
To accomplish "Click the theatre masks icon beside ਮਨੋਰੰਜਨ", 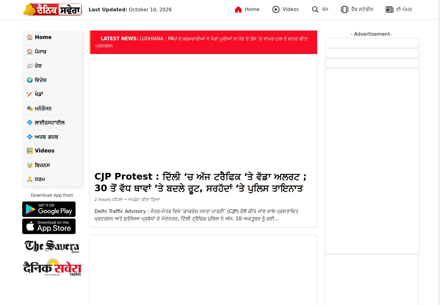I will pos(30,108).
